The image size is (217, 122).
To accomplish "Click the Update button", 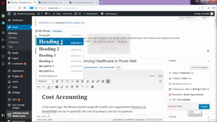I will [x=204, y=106].
